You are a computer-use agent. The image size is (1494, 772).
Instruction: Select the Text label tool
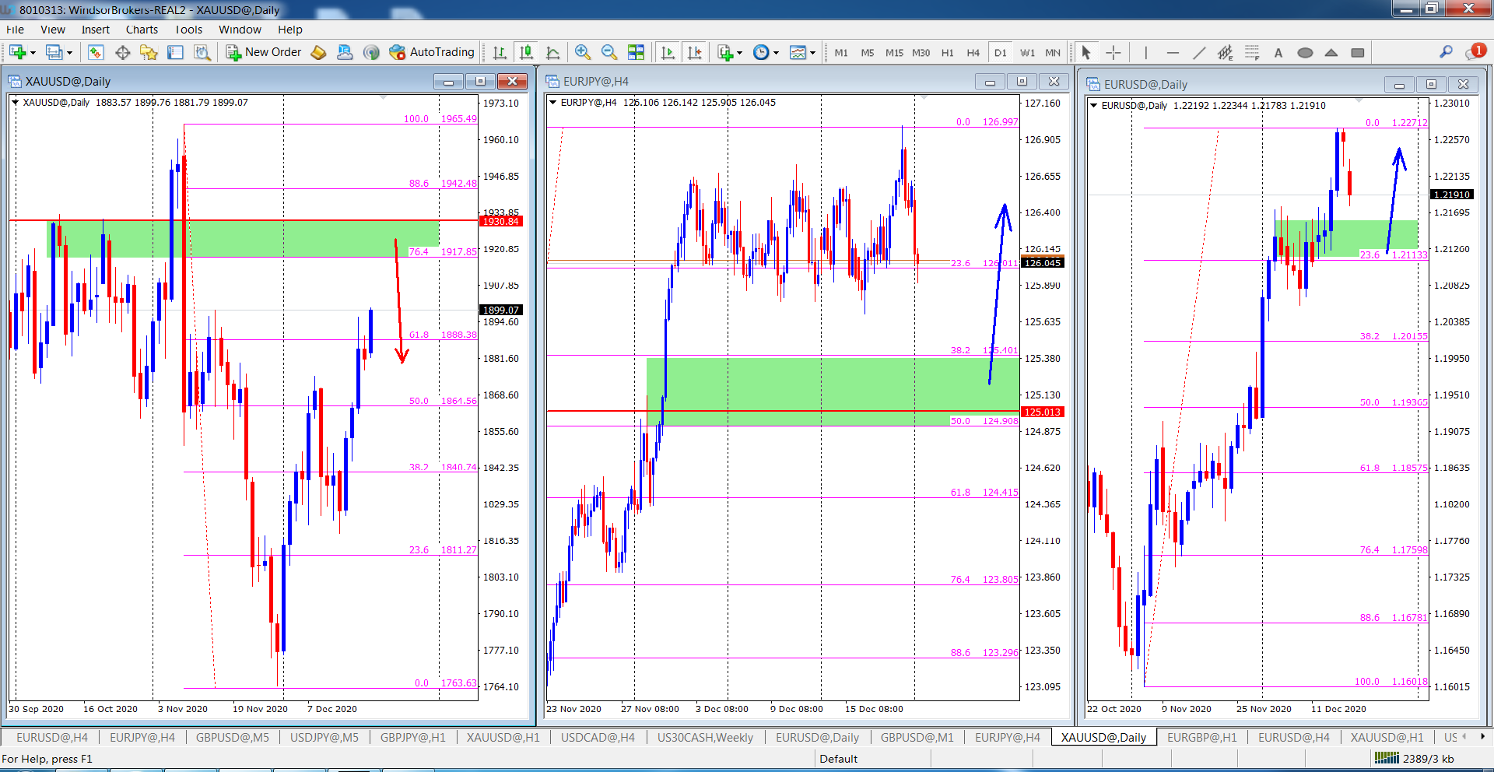[x=1278, y=52]
